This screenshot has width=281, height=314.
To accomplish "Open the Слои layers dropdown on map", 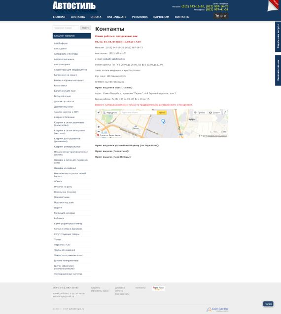I will click(x=214, y=113).
